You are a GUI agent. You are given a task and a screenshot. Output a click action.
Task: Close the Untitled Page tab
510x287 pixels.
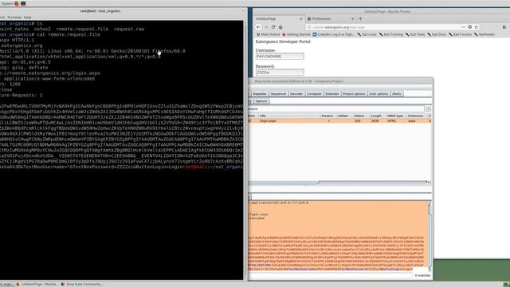tap(301, 19)
